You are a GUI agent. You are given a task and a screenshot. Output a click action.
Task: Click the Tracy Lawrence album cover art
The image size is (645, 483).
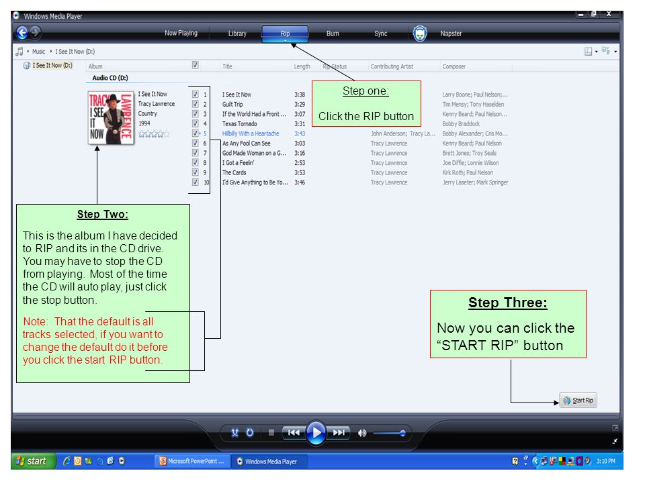click(x=111, y=117)
